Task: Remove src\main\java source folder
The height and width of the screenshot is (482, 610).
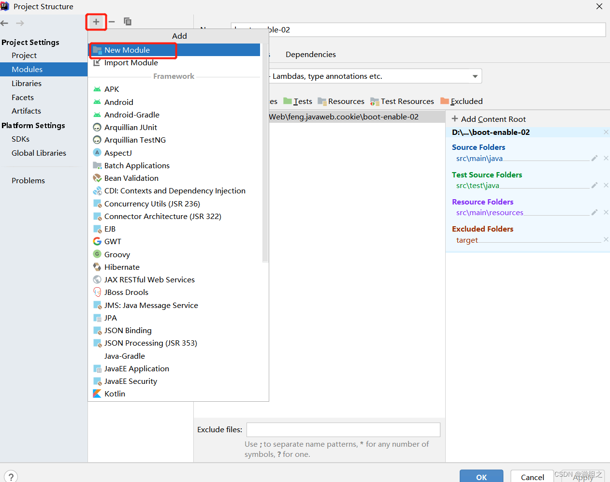Action: [606, 158]
